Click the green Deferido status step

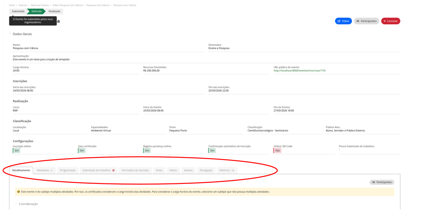click(37, 11)
